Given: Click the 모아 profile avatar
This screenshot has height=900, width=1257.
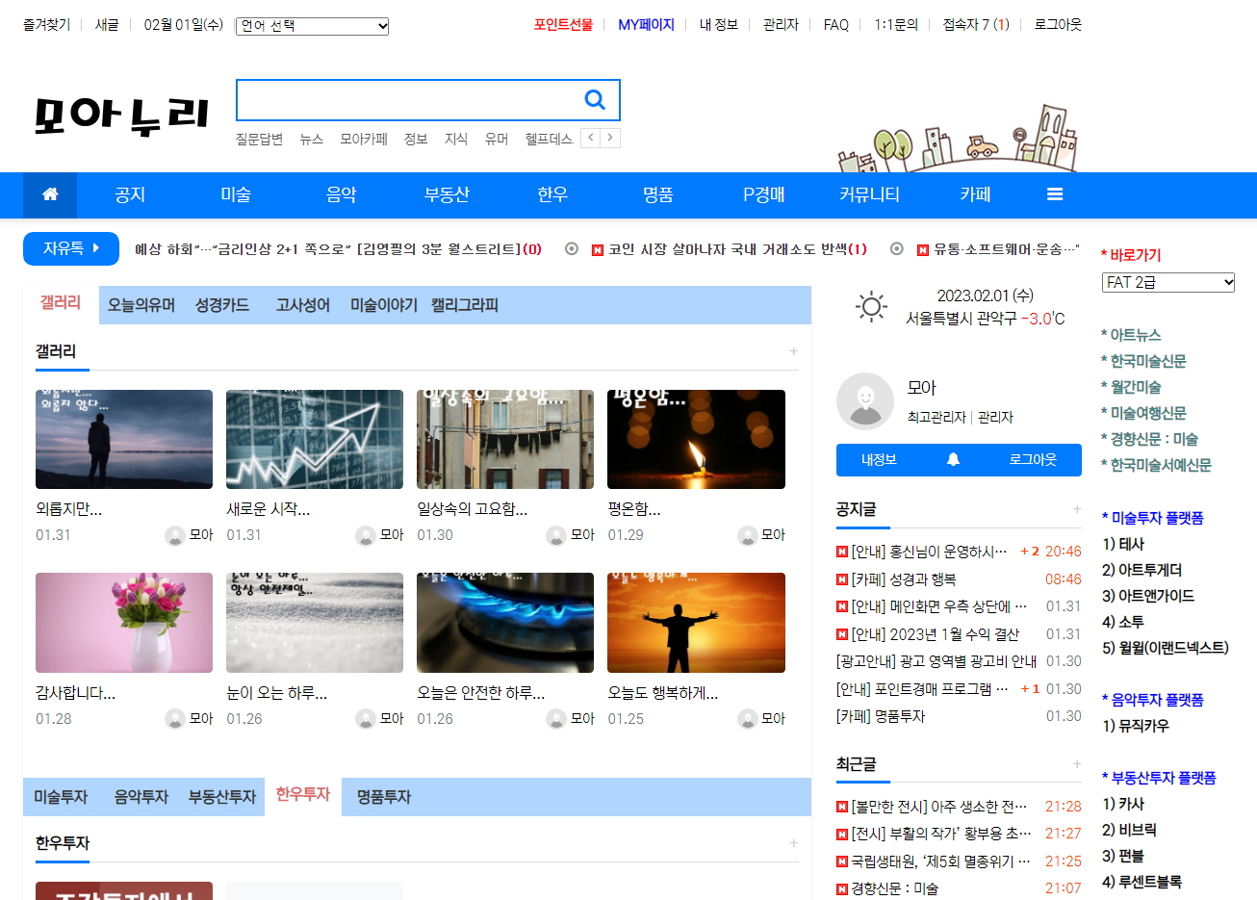Looking at the screenshot, I should 865,401.
